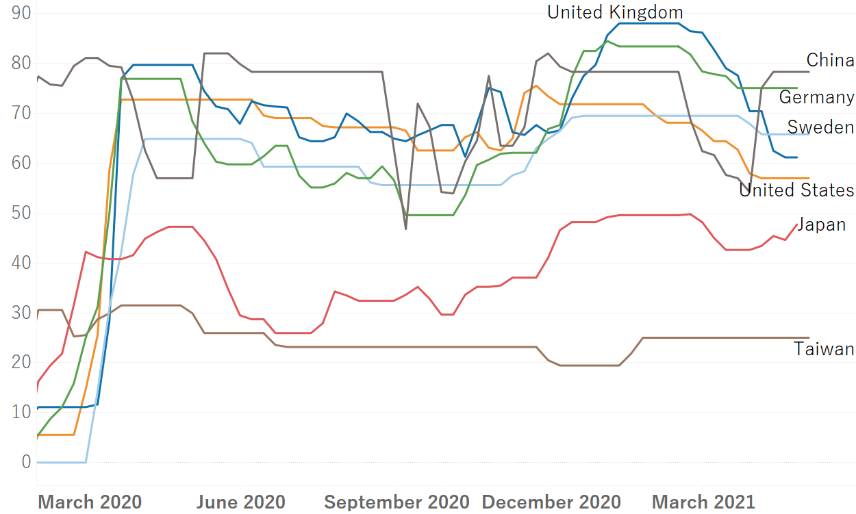Click the 40 value on y-axis
Image resolution: width=856 pixels, height=514 pixels.
(x=21, y=263)
